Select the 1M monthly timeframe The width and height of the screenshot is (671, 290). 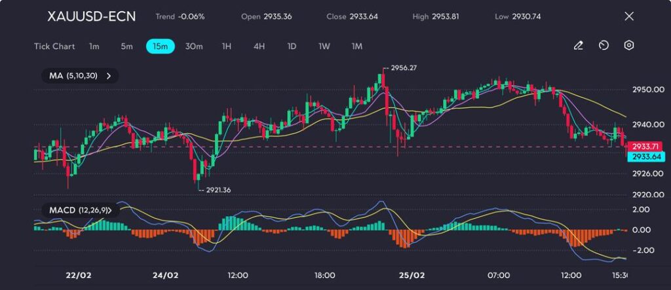356,46
